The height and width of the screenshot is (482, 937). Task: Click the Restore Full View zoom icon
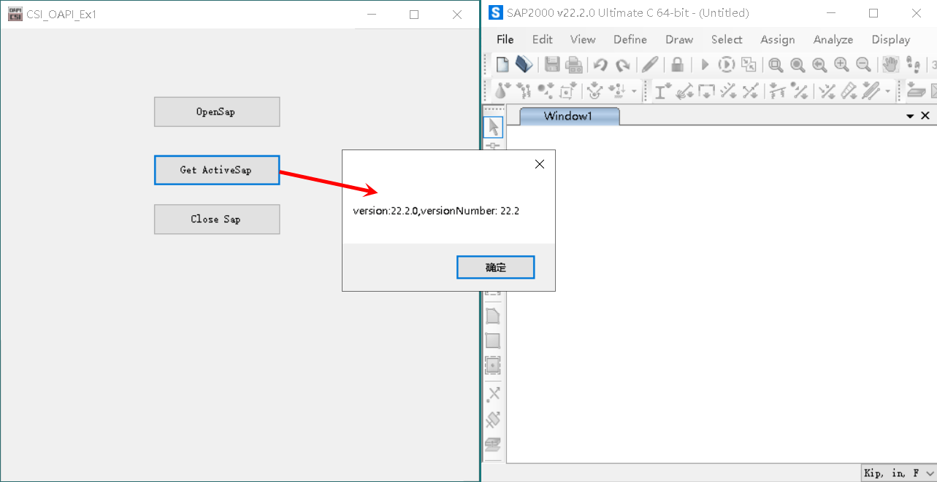(798, 65)
